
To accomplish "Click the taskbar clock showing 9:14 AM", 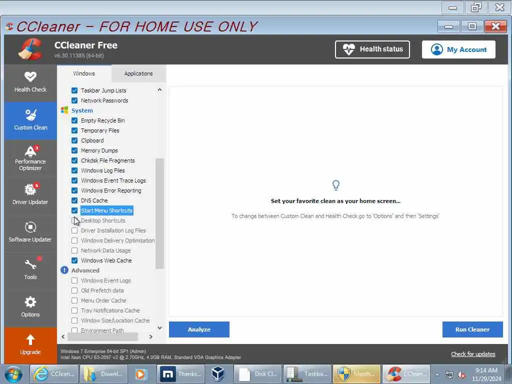I will click(486, 374).
